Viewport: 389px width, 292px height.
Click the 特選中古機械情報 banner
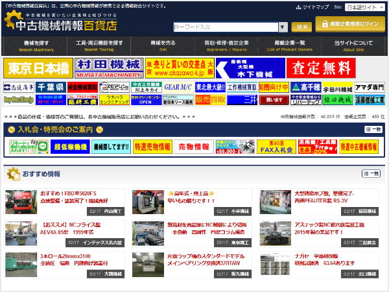pos(359,147)
